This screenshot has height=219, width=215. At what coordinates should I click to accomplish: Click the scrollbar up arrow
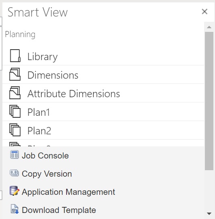coord(209,27)
